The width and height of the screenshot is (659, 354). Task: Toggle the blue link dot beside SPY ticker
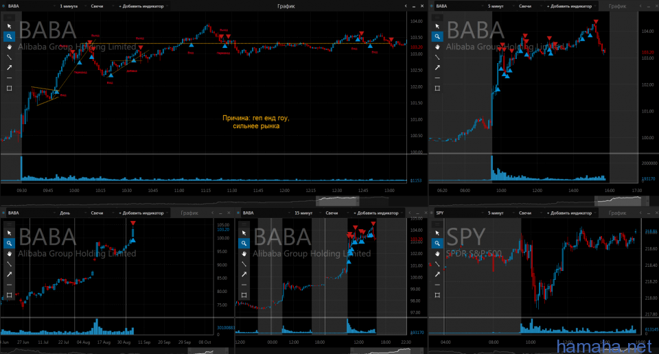(x=432, y=213)
